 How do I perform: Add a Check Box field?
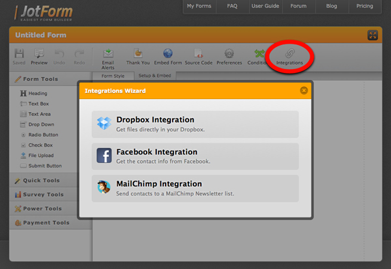pos(36,145)
